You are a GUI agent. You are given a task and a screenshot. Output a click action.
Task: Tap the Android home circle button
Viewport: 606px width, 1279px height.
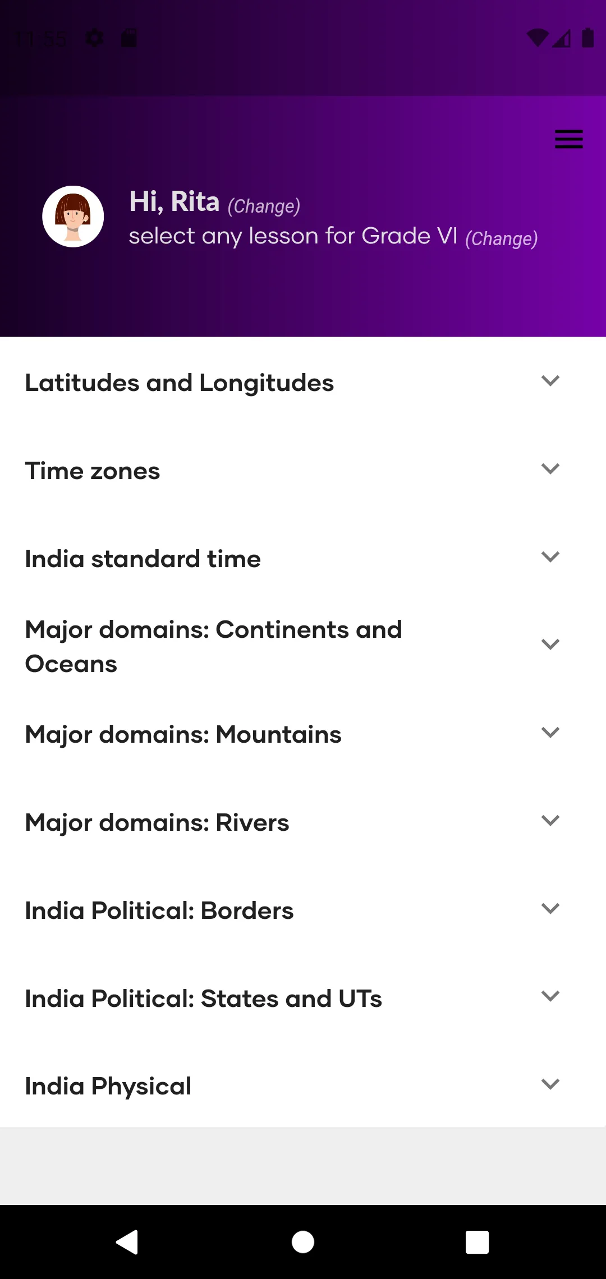[x=303, y=1242]
